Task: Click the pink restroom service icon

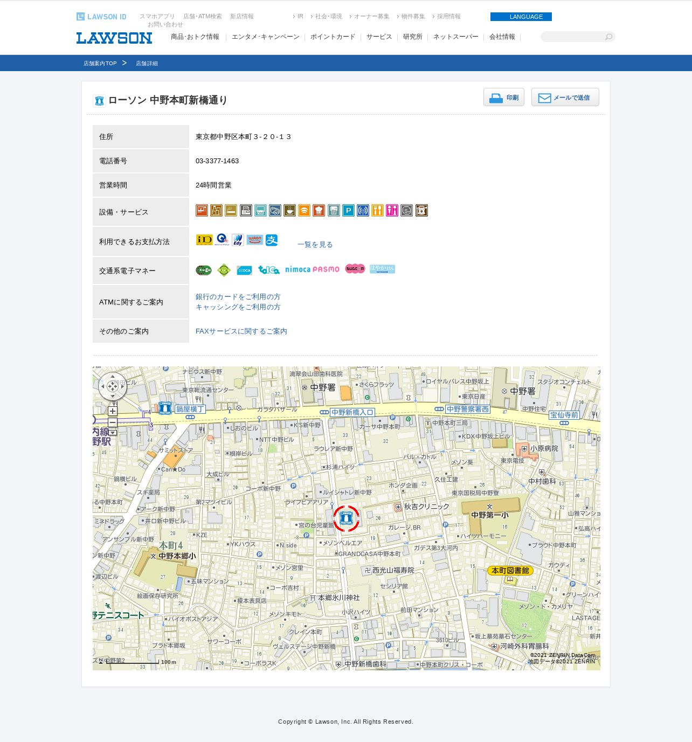Action: pos(392,211)
